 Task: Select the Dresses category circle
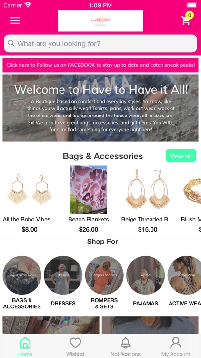coord(63,275)
